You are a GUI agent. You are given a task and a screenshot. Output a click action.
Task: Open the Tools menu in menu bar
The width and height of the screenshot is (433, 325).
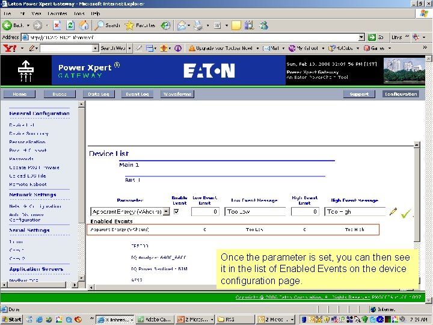click(x=79, y=13)
